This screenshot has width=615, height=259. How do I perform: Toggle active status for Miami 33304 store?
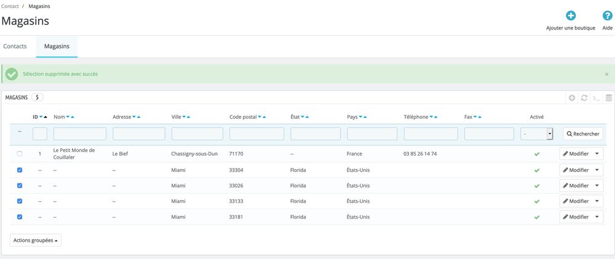(537, 170)
